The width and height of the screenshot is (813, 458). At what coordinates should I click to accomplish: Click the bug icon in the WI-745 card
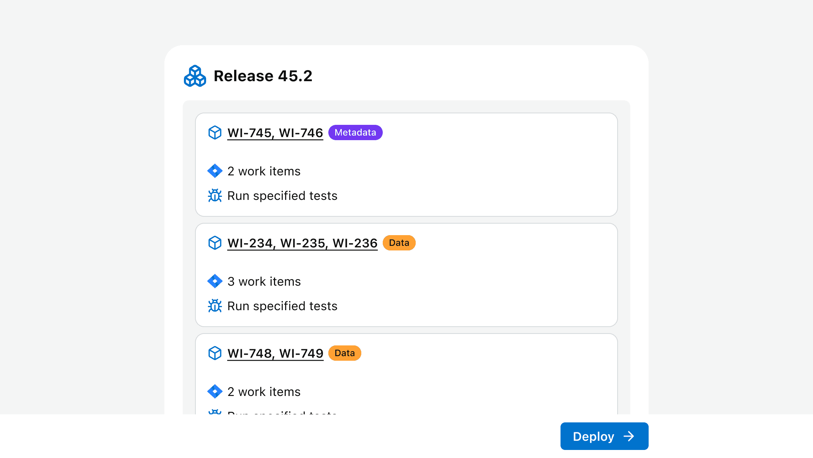point(215,195)
